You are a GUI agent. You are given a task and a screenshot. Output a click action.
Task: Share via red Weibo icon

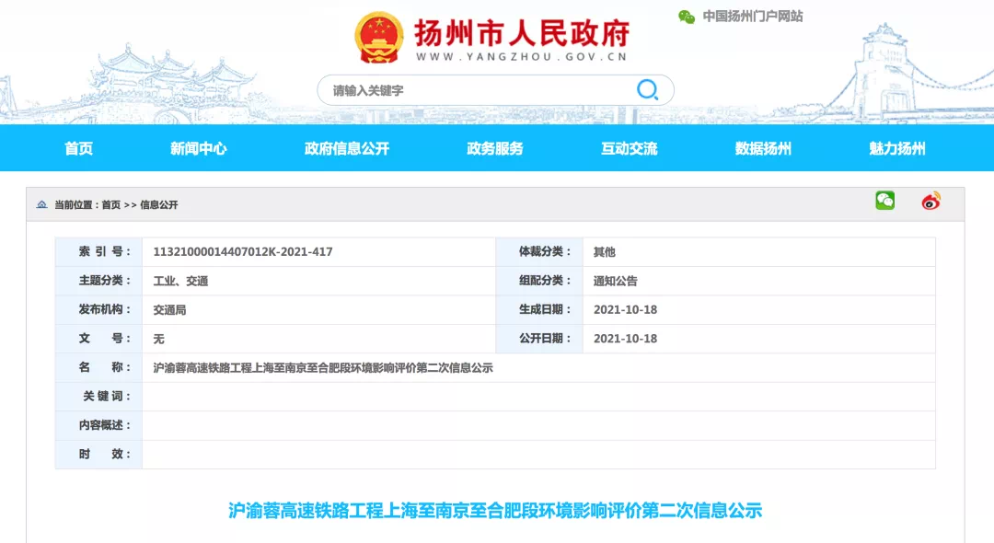[930, 201]
